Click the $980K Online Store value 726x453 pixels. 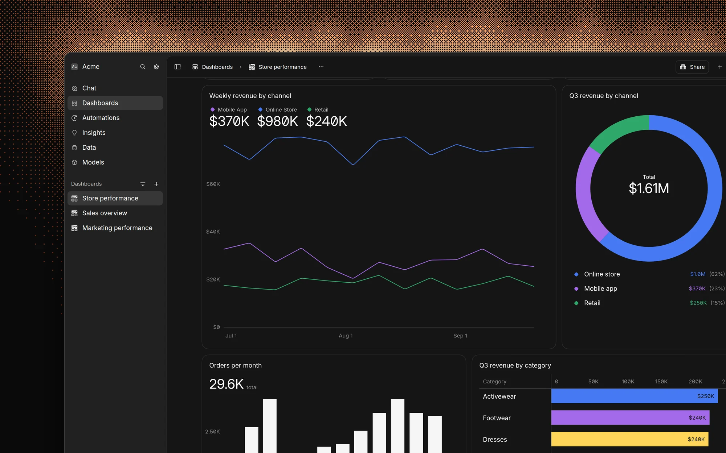tap(278, 121)
